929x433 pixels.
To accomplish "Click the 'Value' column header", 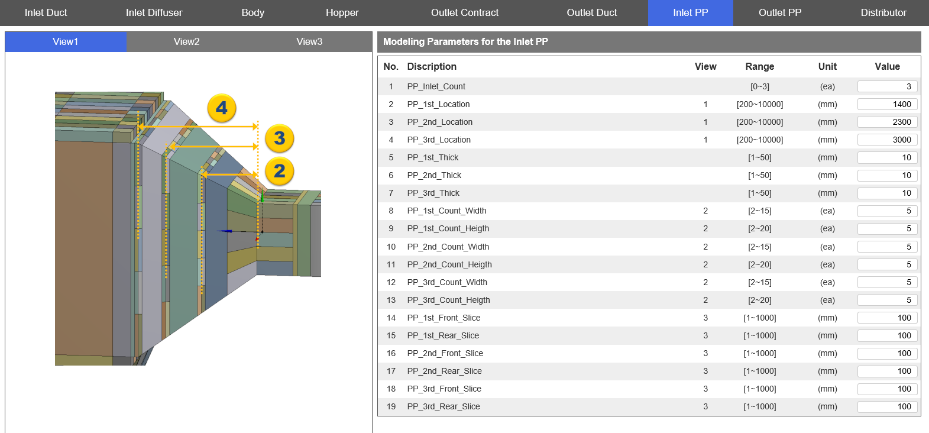I will [887, 67].
